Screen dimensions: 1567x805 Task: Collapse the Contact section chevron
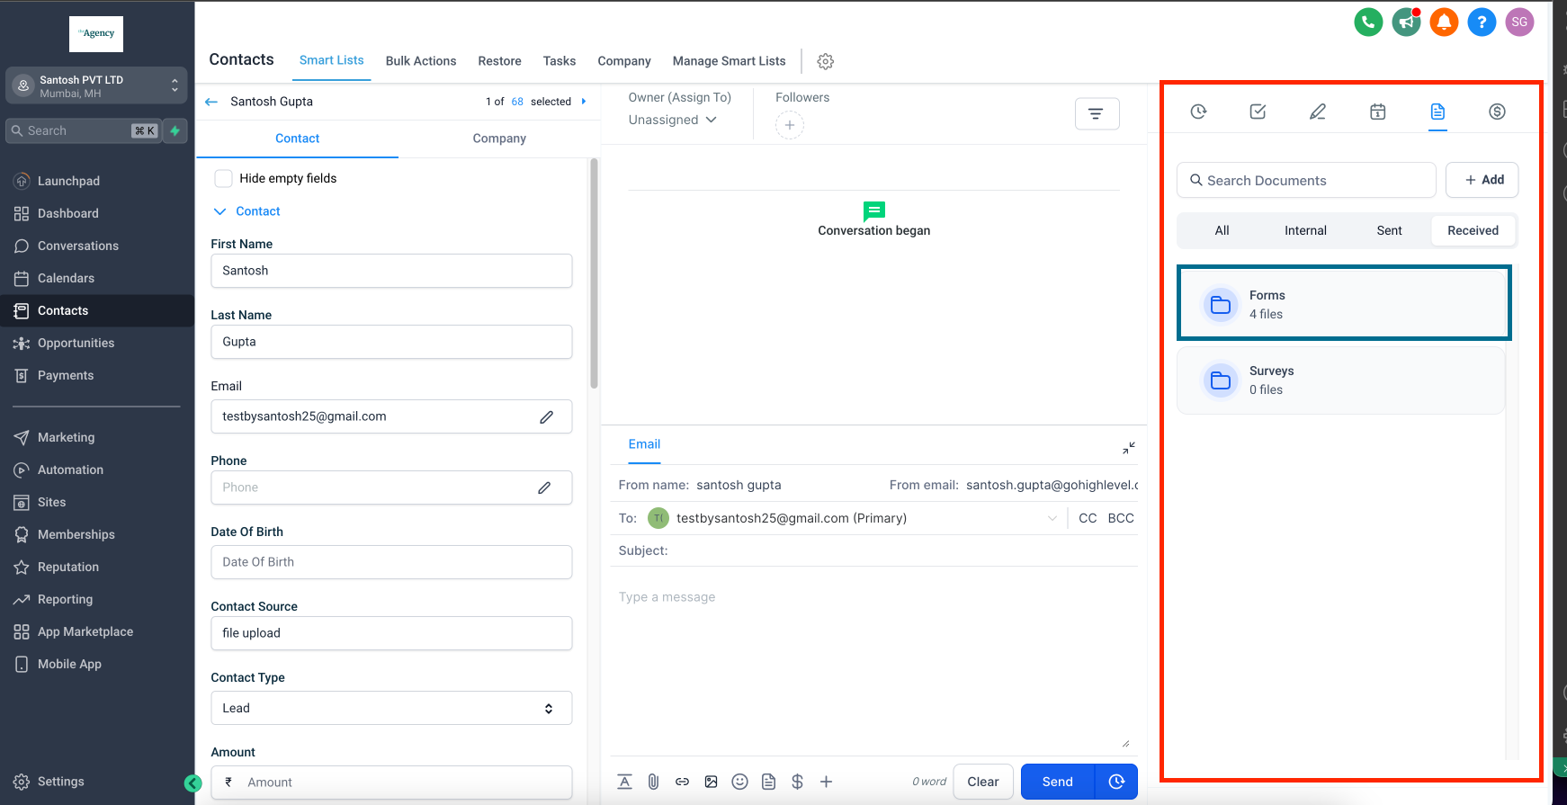tap(219, 211)
